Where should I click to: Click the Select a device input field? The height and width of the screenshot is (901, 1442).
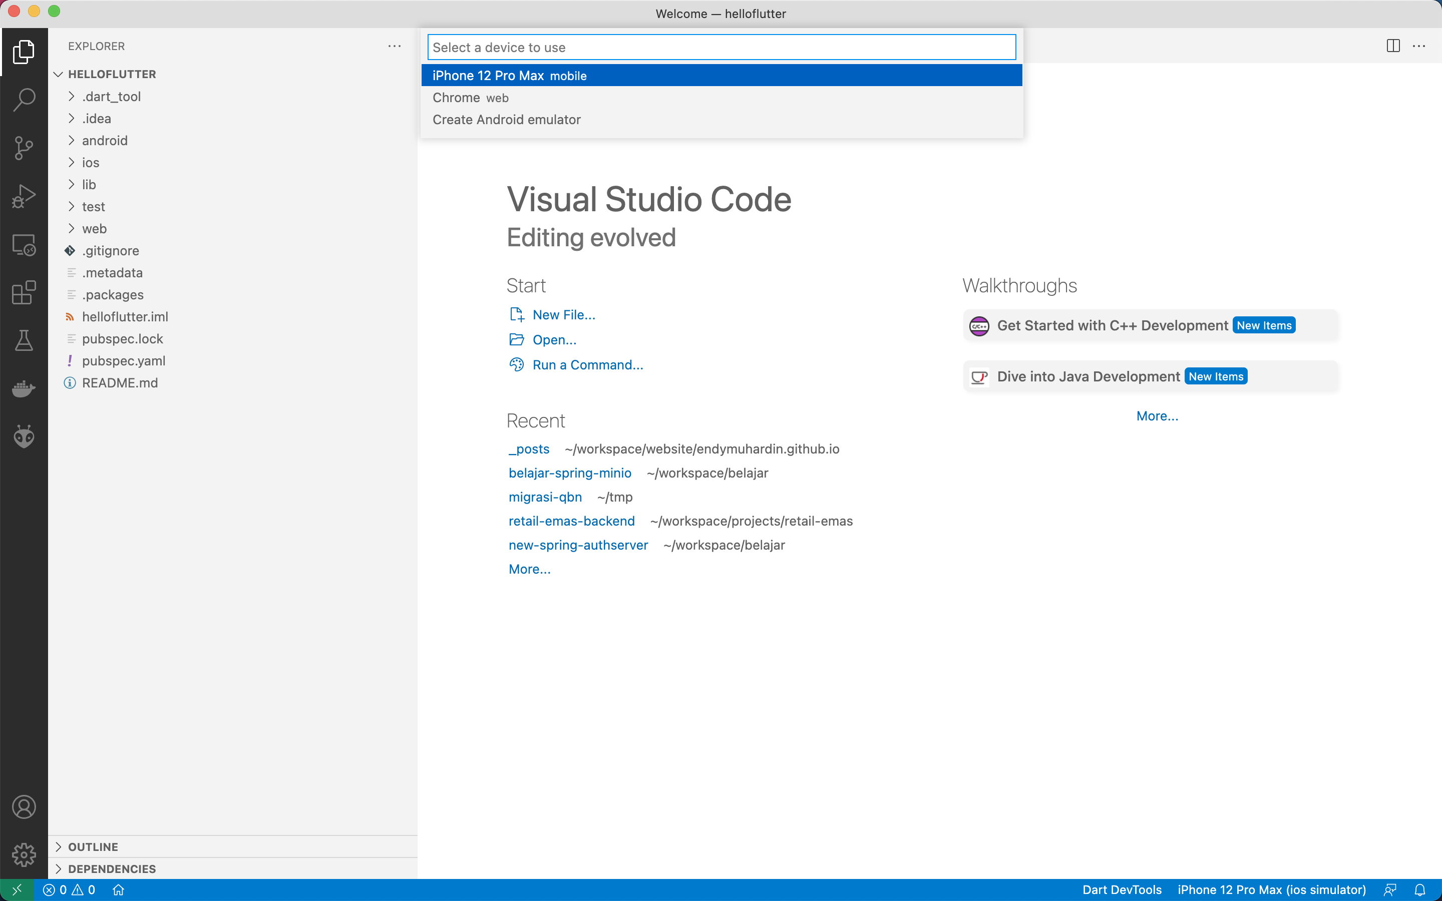(722, 47)
